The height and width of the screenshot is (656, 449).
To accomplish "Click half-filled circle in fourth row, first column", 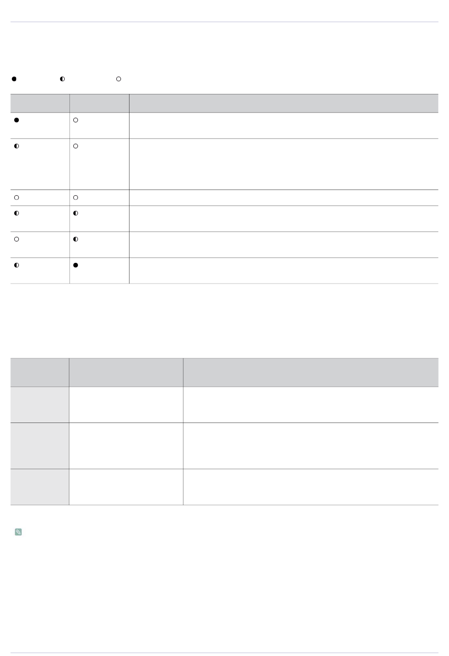I will click(x=17, y=213).
